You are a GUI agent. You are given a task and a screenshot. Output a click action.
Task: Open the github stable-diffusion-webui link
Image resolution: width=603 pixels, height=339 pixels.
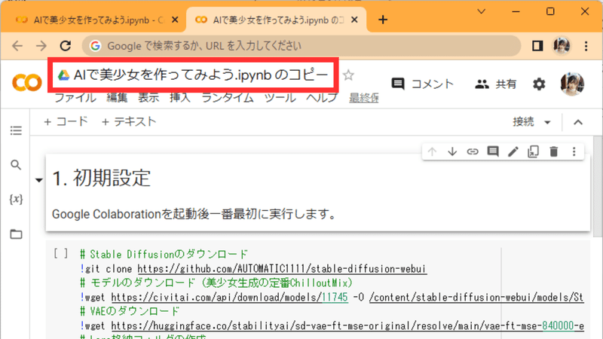(x=282, y=269)
